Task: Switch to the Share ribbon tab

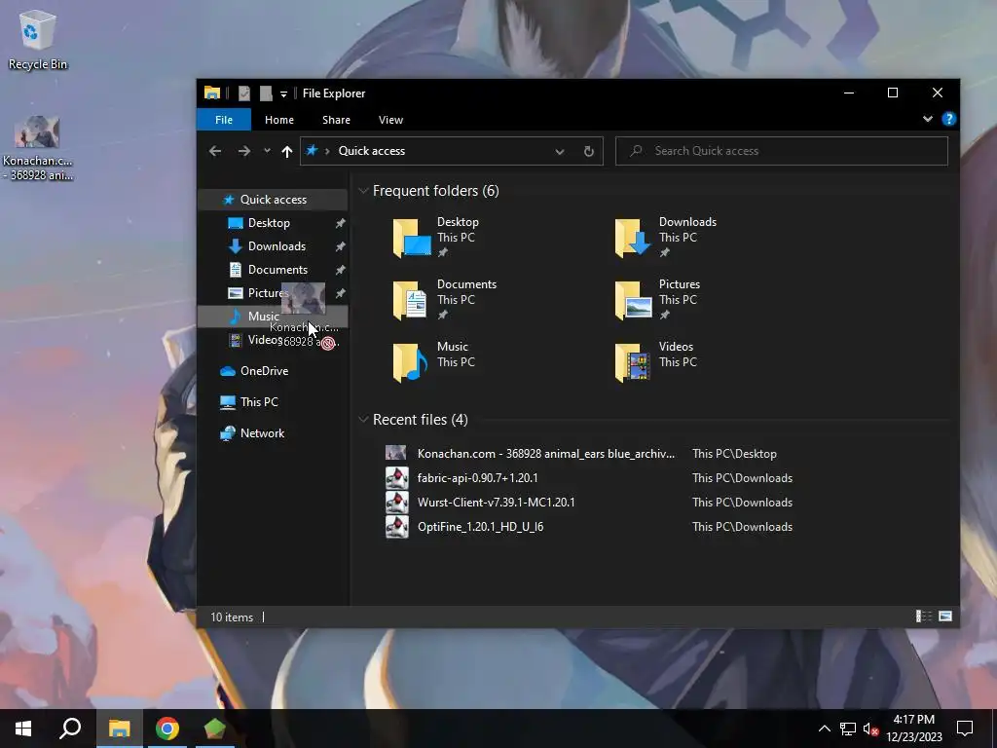Action: tap(336, 120)
